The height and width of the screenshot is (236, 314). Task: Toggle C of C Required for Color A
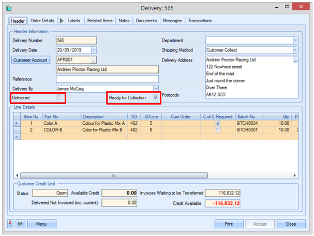point(218,124)
